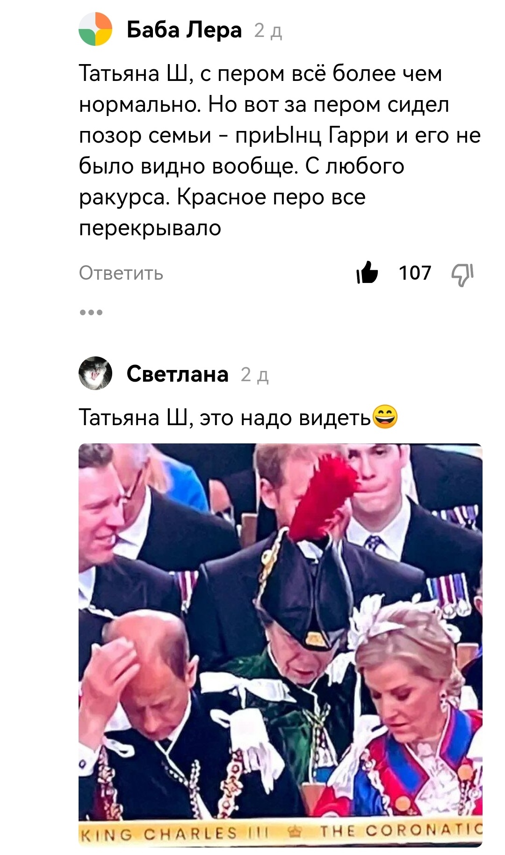Reply using the Ответить button

click(121, 273)
